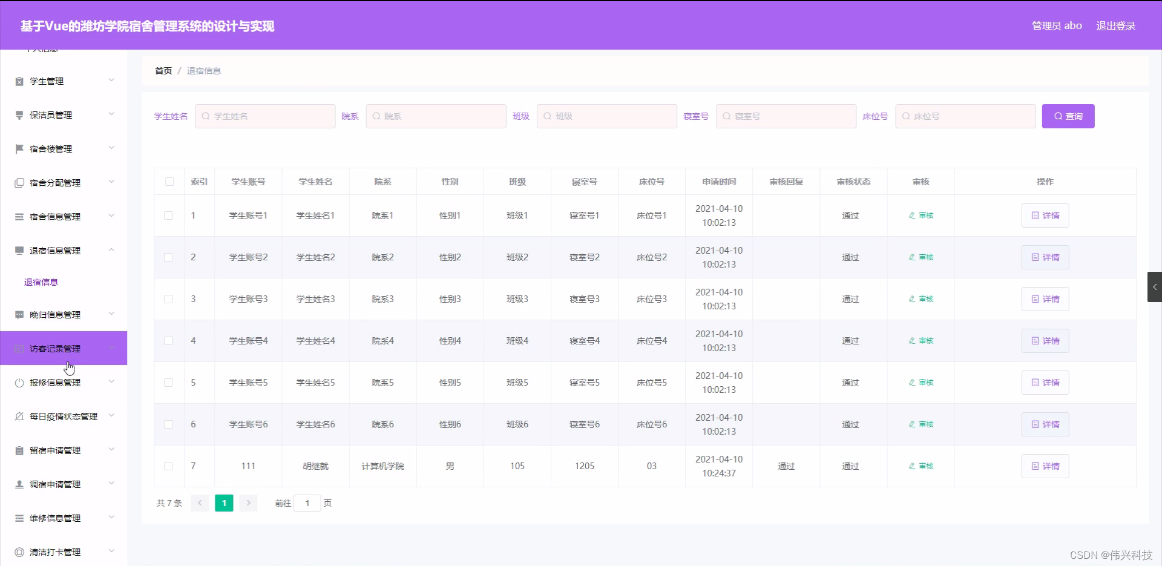The image size is (1162, 566).
Task: Click the 查询 search button
Action: [x=1068, y=116]
